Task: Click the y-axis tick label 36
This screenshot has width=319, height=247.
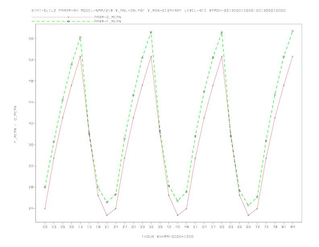Action: tap(31, 145)
